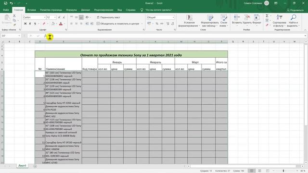Toggle Italic (К) formatting

[x=30, y=24]
